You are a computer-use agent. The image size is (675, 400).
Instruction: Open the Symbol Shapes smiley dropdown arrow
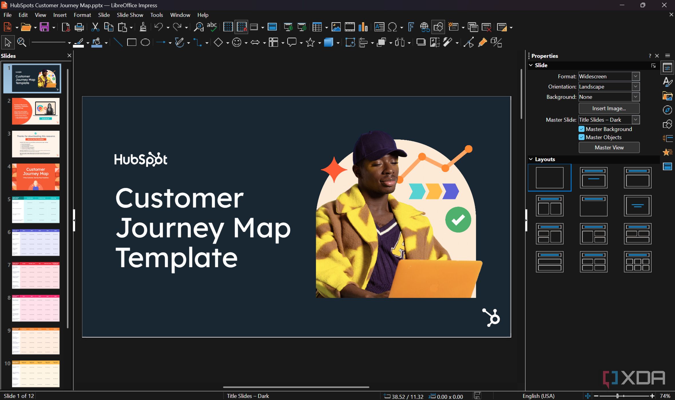click(246, 43)
